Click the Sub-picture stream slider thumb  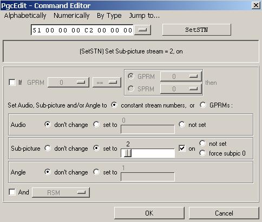coord(128,153)
